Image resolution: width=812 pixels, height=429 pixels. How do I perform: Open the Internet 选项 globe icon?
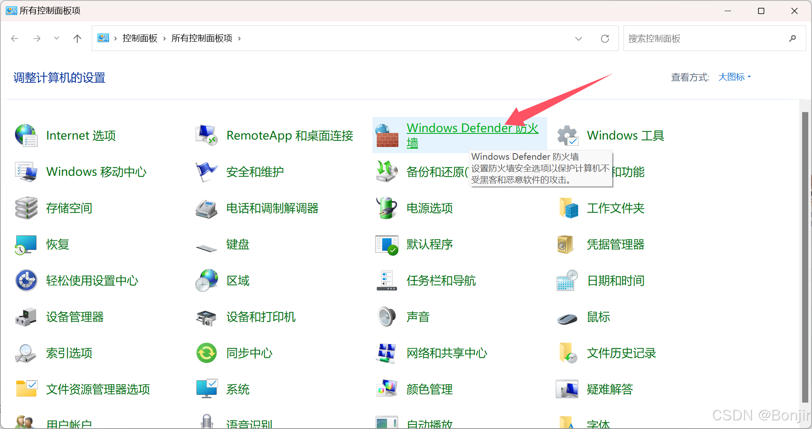[26, 135]
